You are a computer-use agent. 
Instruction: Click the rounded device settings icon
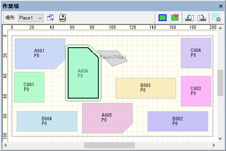click(63, 18)
